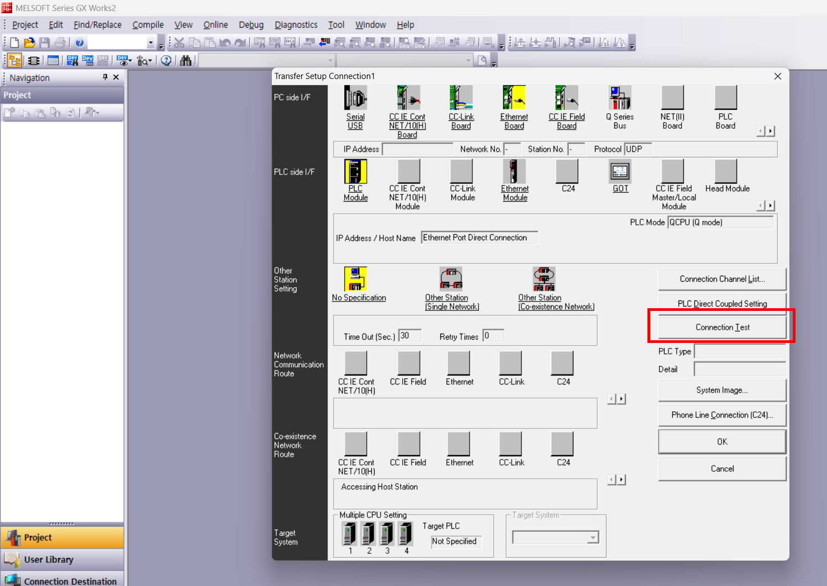Screen dimensions: 827x586
Task: Click the blue help question mark icon
Action: 80,43
